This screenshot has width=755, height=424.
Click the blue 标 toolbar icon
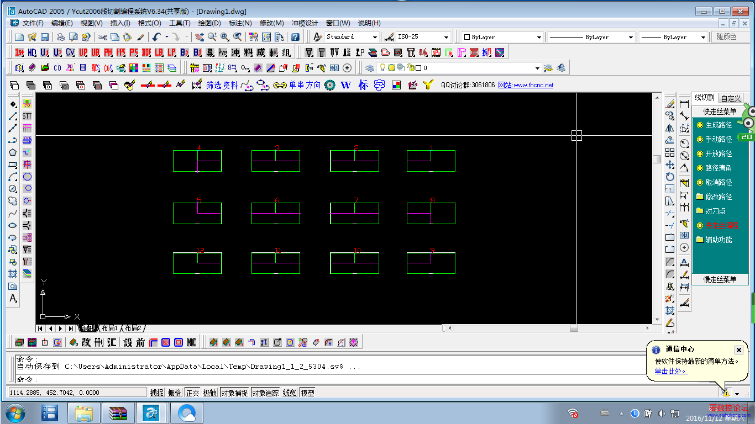pos(363,85)
